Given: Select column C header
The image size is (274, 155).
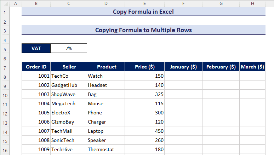Looking at the screenshot, I should 69,4.
